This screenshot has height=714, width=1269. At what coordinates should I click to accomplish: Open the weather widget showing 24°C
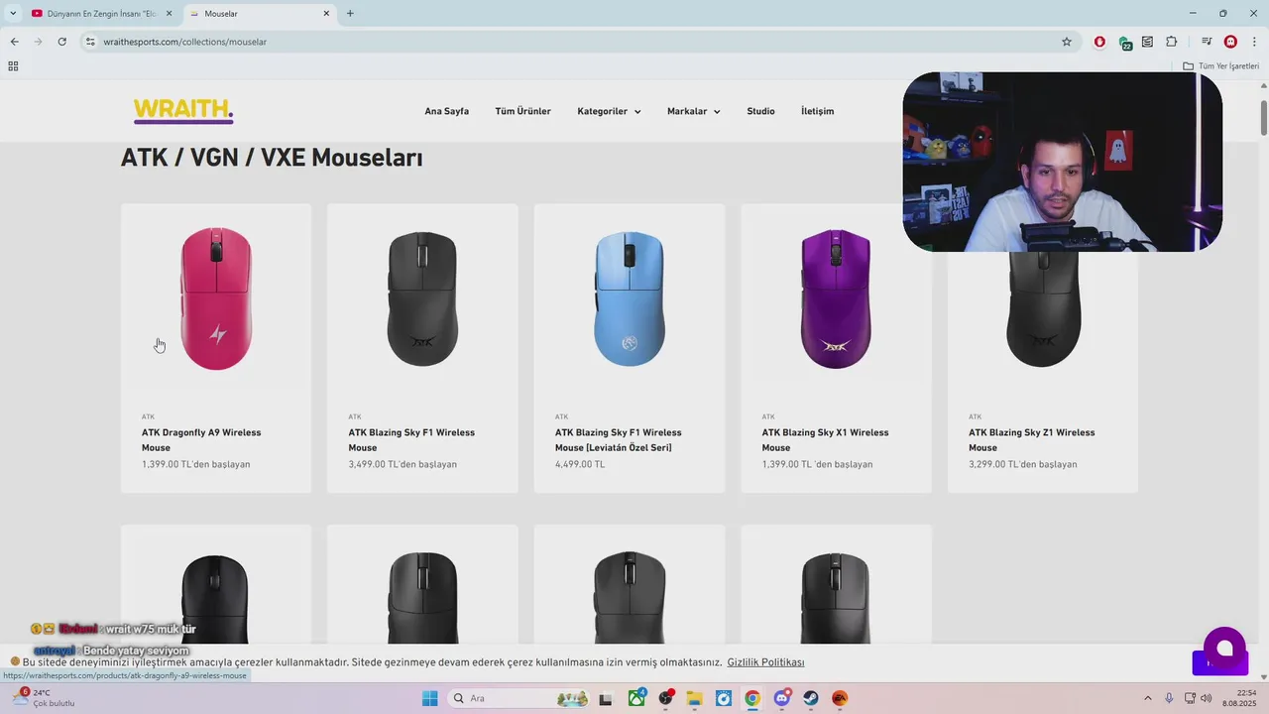tap(44, 698)
